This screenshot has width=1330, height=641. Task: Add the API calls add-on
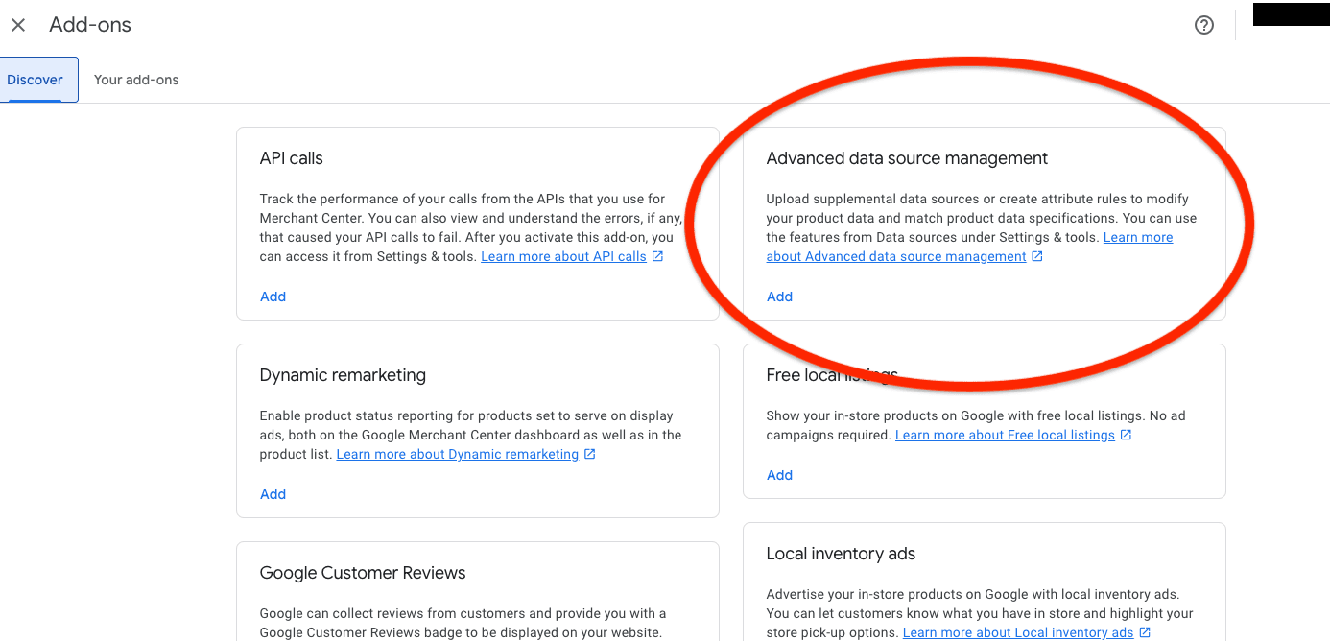click(x=273, y=296)
